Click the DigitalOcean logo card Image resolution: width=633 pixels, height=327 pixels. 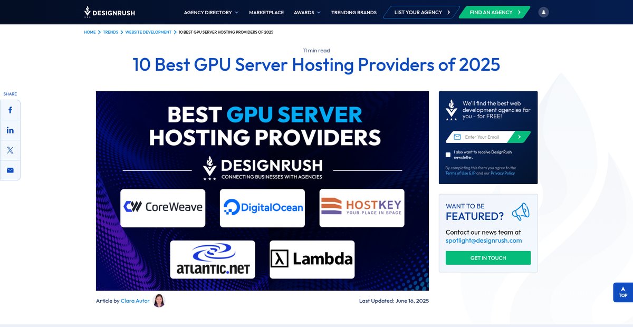click(x=262, y=208)
